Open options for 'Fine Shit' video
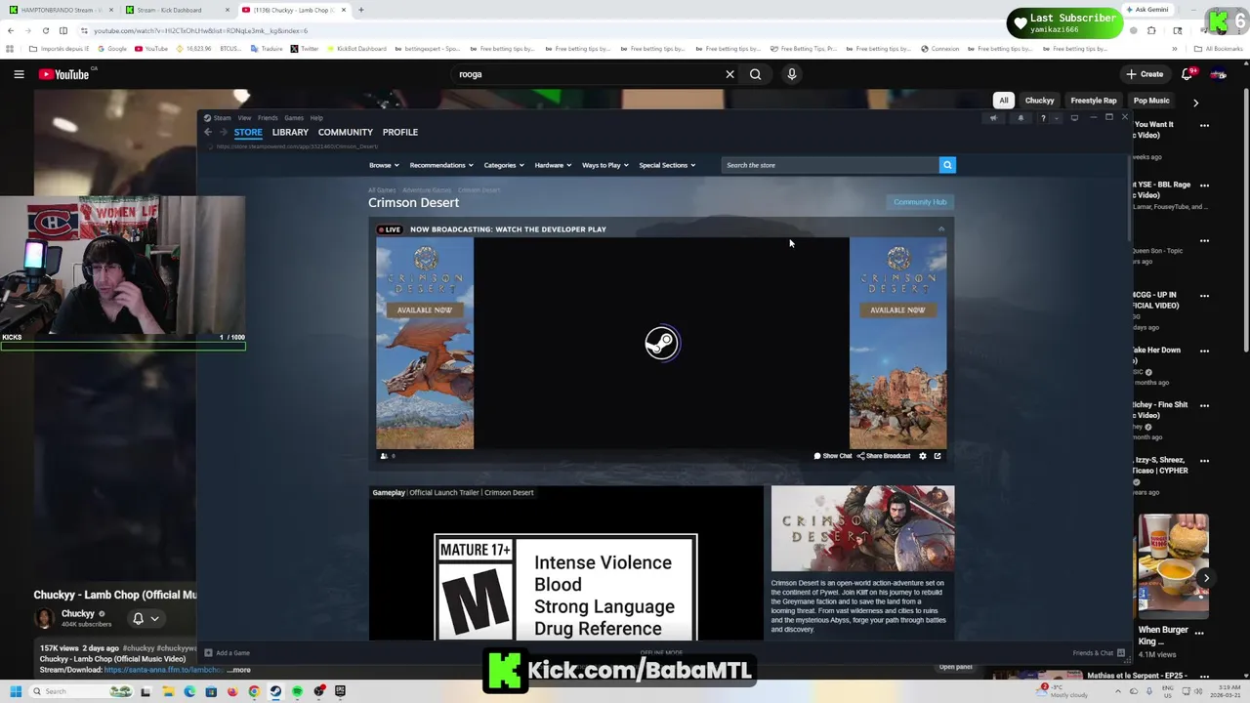 1204,405
